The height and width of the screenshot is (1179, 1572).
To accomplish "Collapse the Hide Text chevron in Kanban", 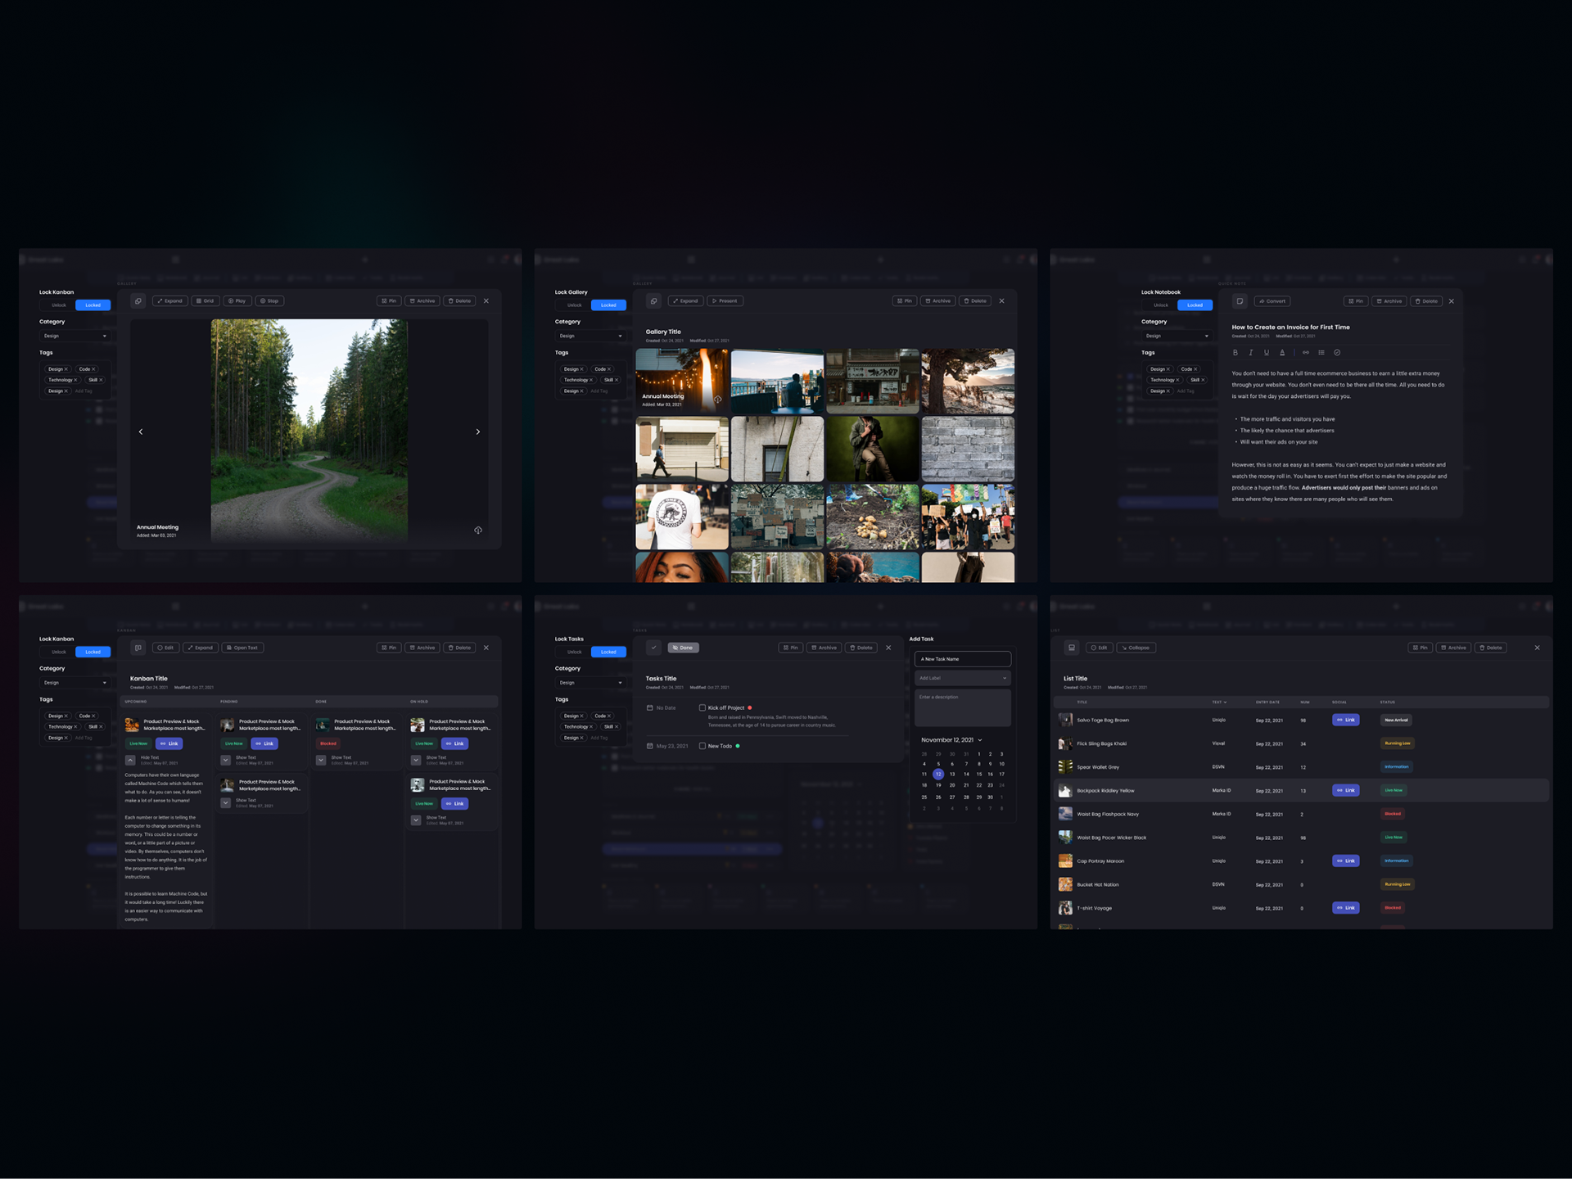I will coord(130,760).
